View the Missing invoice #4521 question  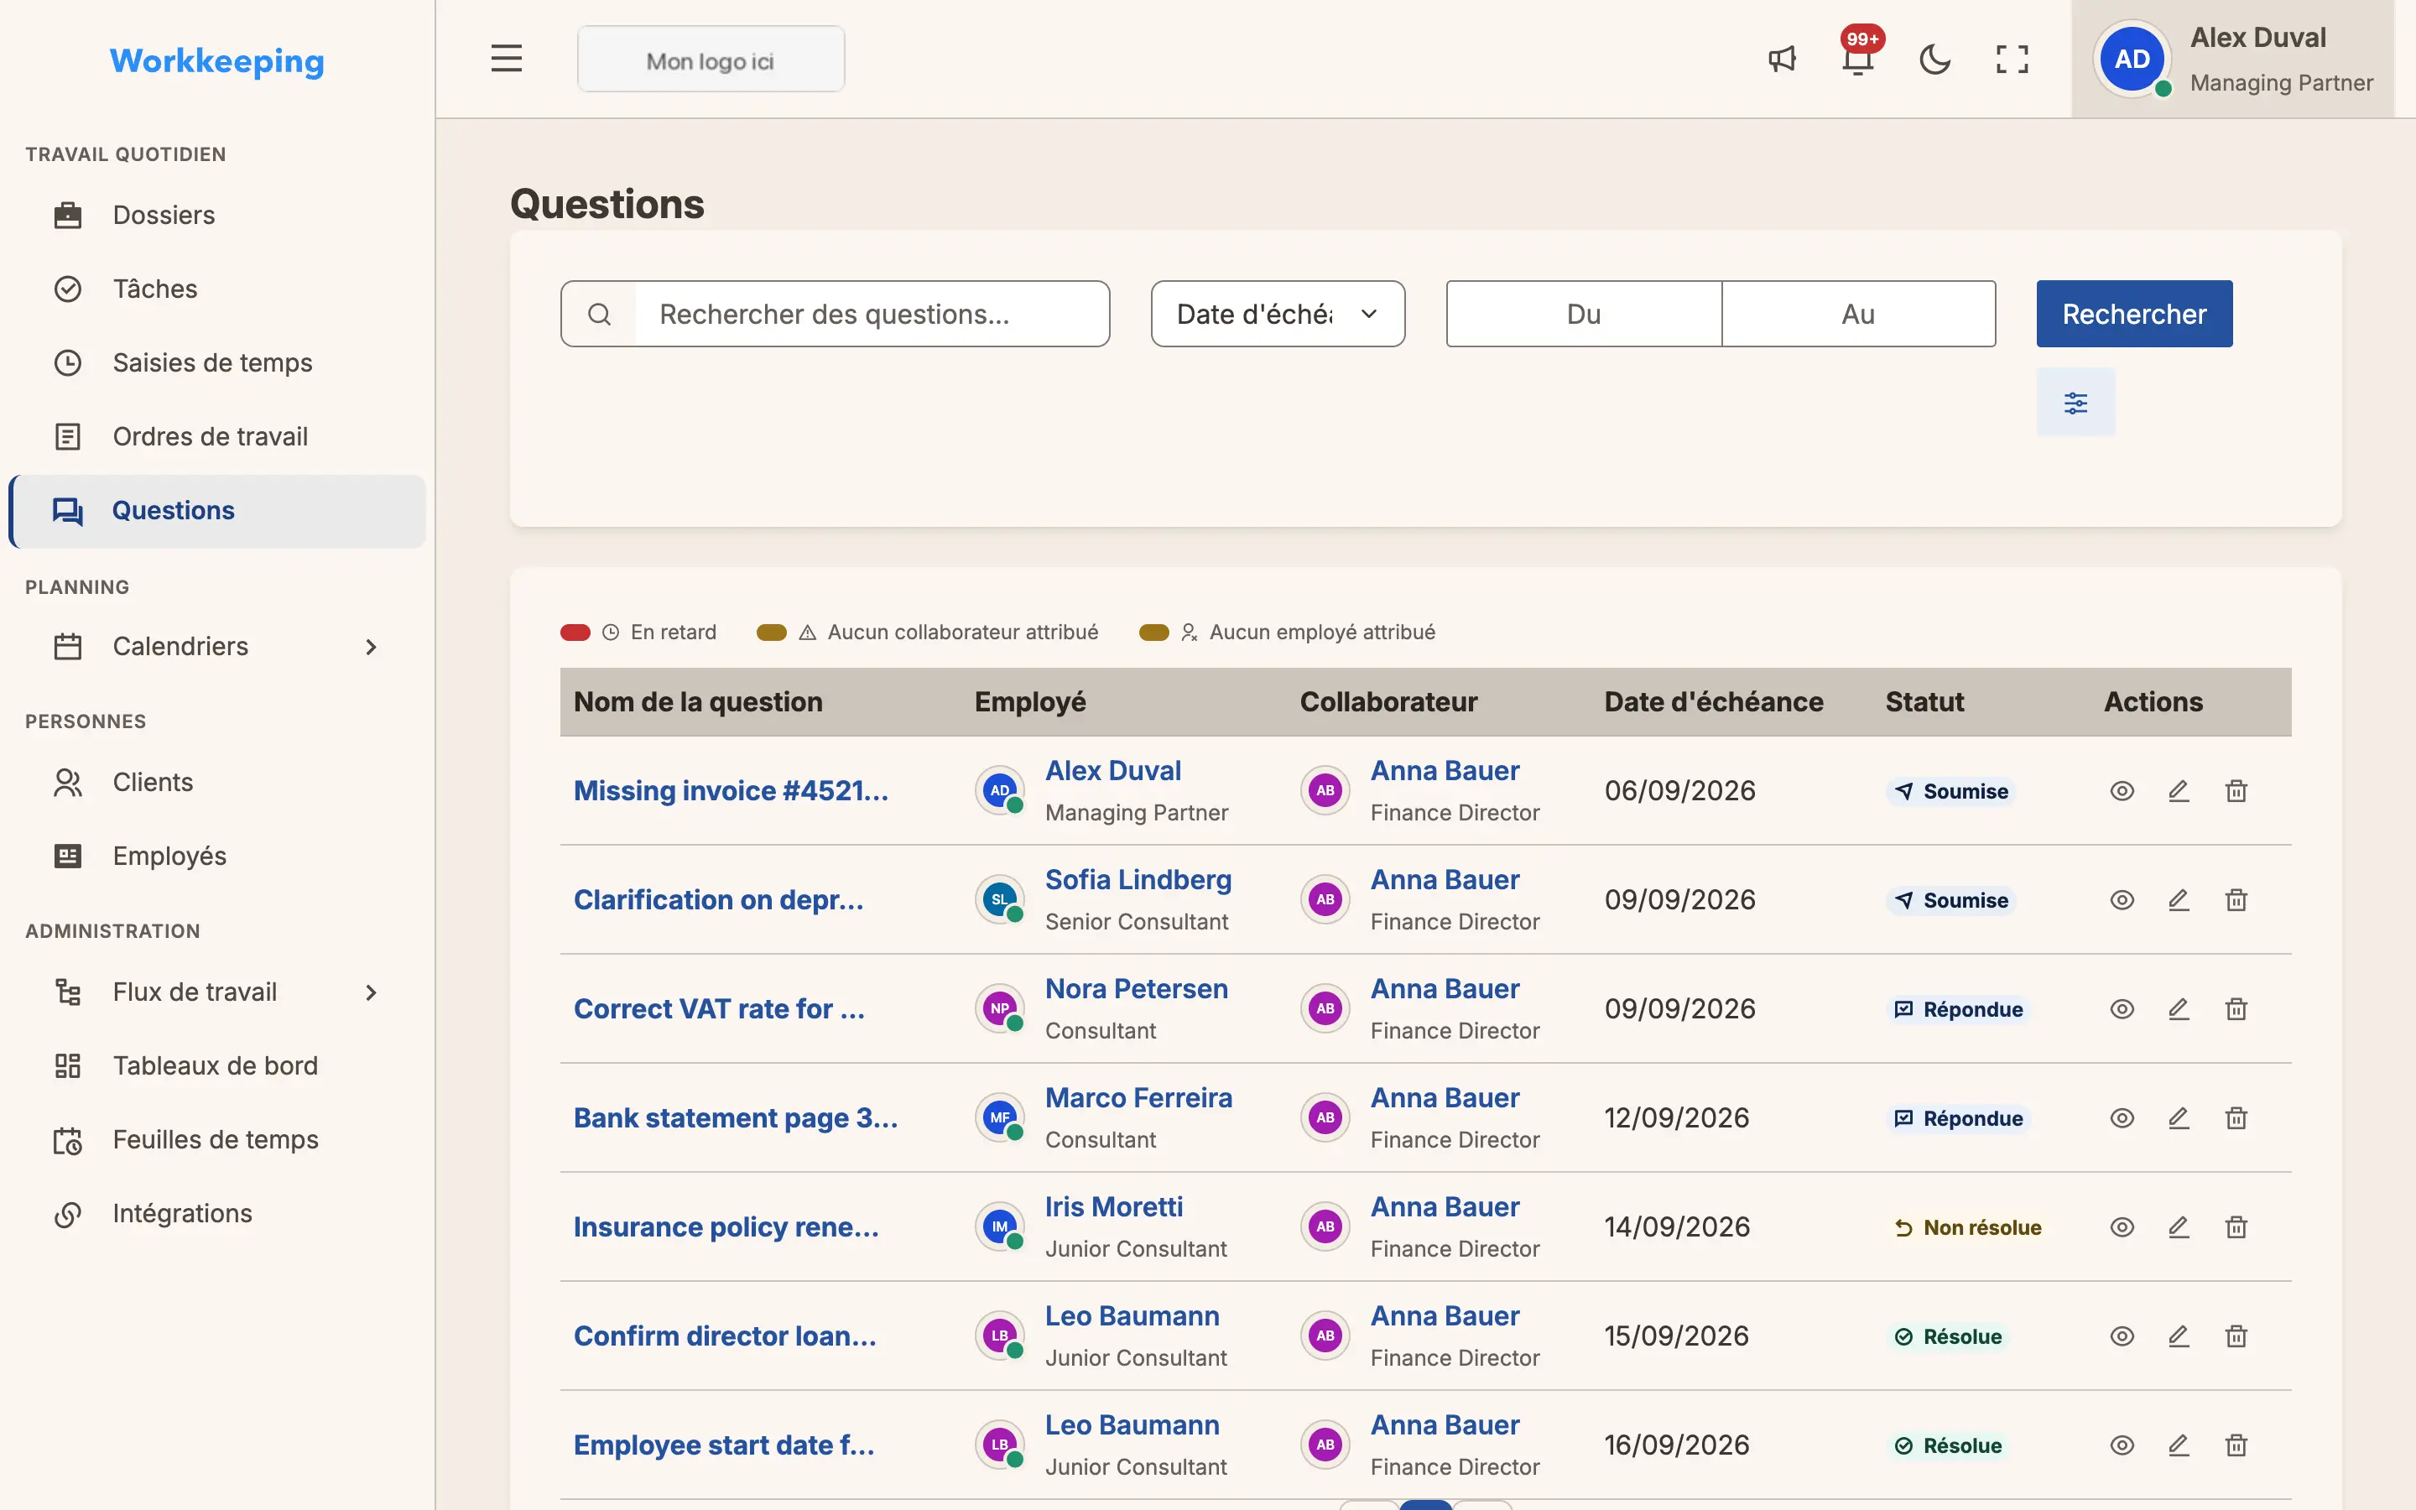pos(2122,791)
